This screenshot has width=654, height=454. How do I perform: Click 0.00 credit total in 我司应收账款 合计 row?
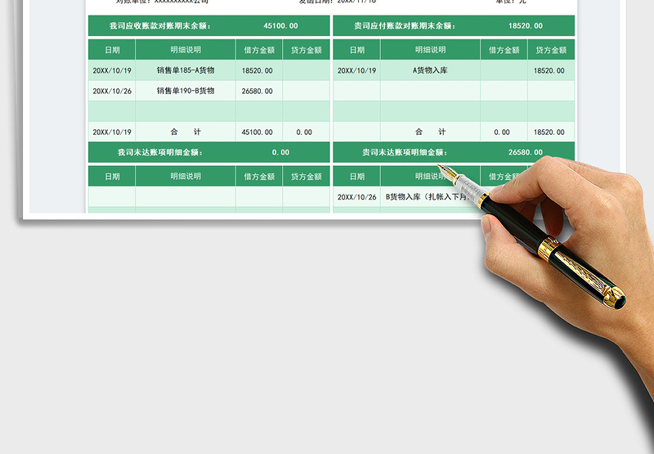(304, 133)
